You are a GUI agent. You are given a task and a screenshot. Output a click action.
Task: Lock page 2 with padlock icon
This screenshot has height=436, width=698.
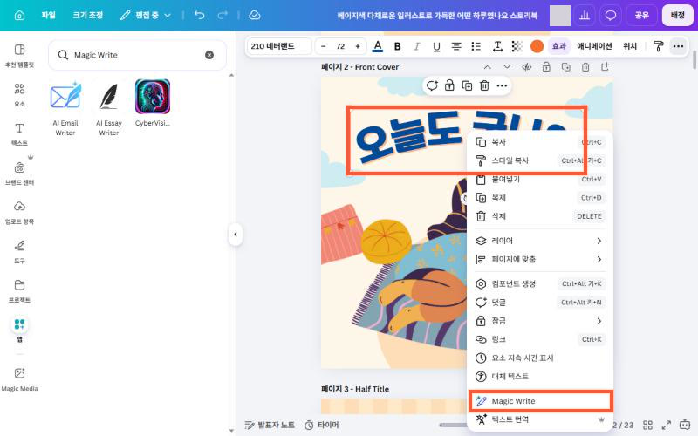[x=546, y=67]
